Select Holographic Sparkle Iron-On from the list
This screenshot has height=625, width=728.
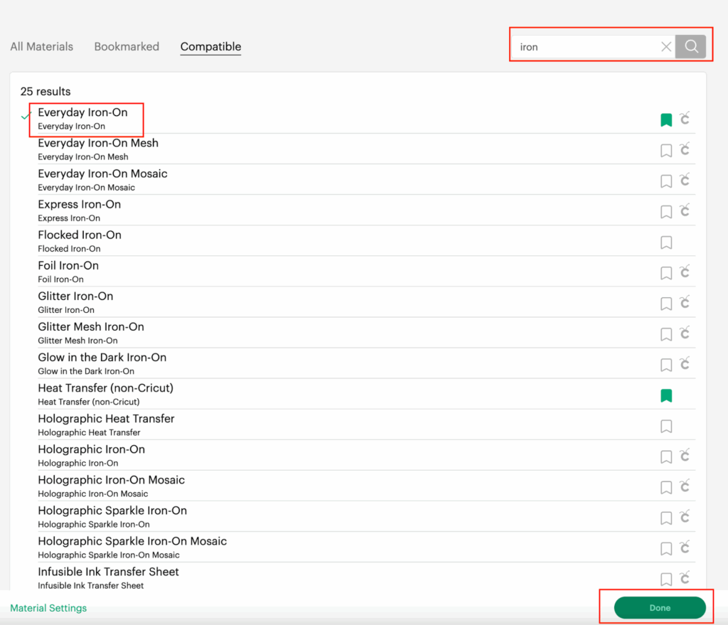click(112, 511)
